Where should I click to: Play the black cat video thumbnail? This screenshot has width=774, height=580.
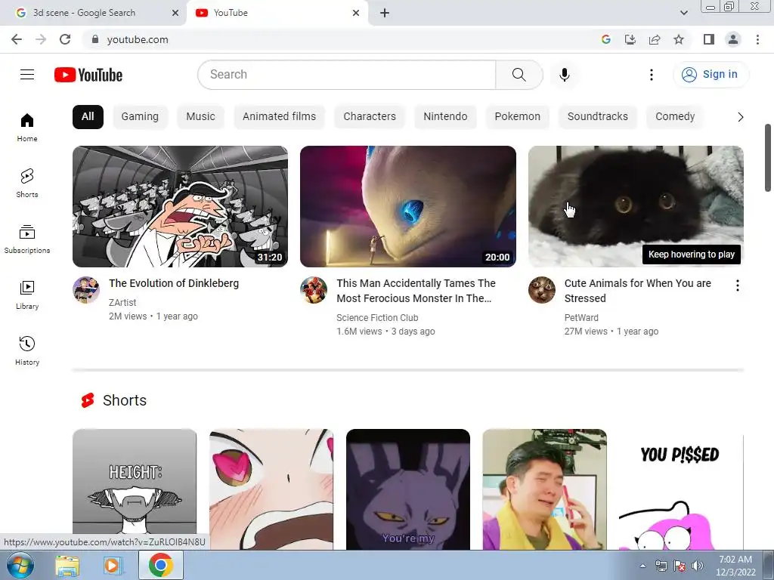click(x=636, y=206)
